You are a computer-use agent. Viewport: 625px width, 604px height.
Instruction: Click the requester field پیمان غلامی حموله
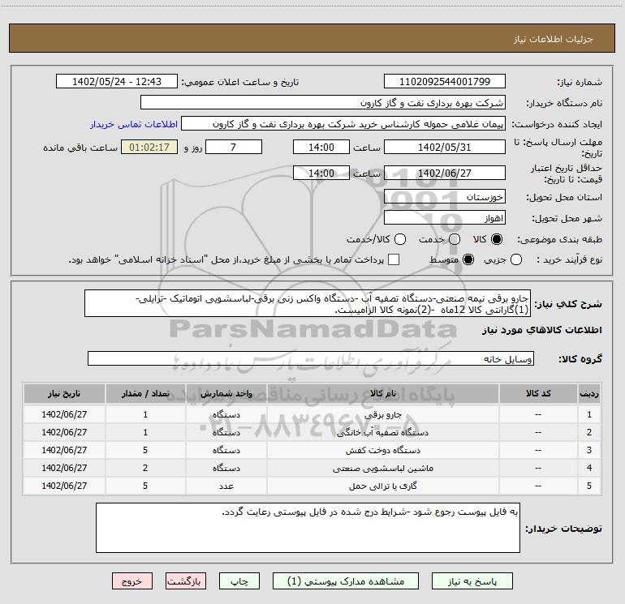pos(343,124)
